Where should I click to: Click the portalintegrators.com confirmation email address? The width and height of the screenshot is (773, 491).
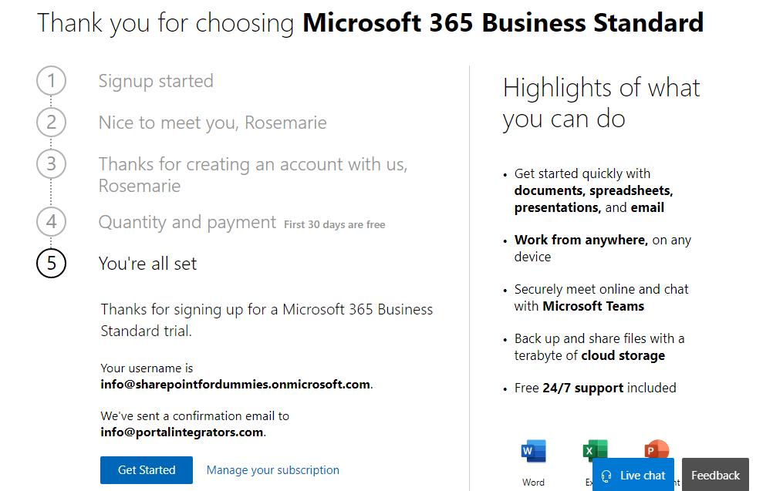(182, 432)
